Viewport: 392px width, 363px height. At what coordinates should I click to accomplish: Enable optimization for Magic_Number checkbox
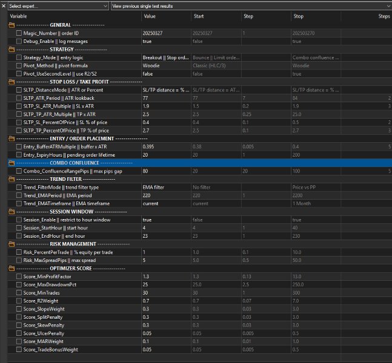pos(19,33)
